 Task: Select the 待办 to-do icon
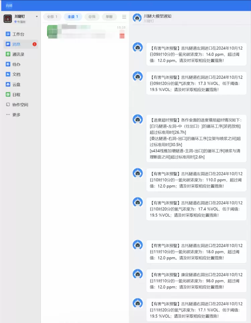click(x=8, y=64)
